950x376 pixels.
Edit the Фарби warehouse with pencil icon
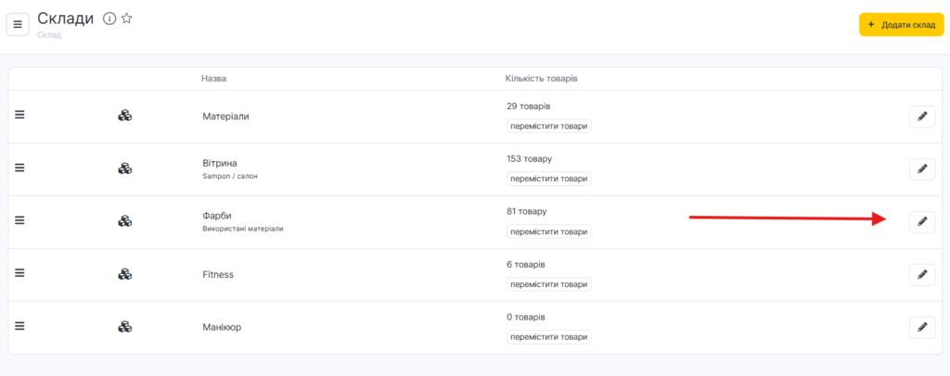921,221
